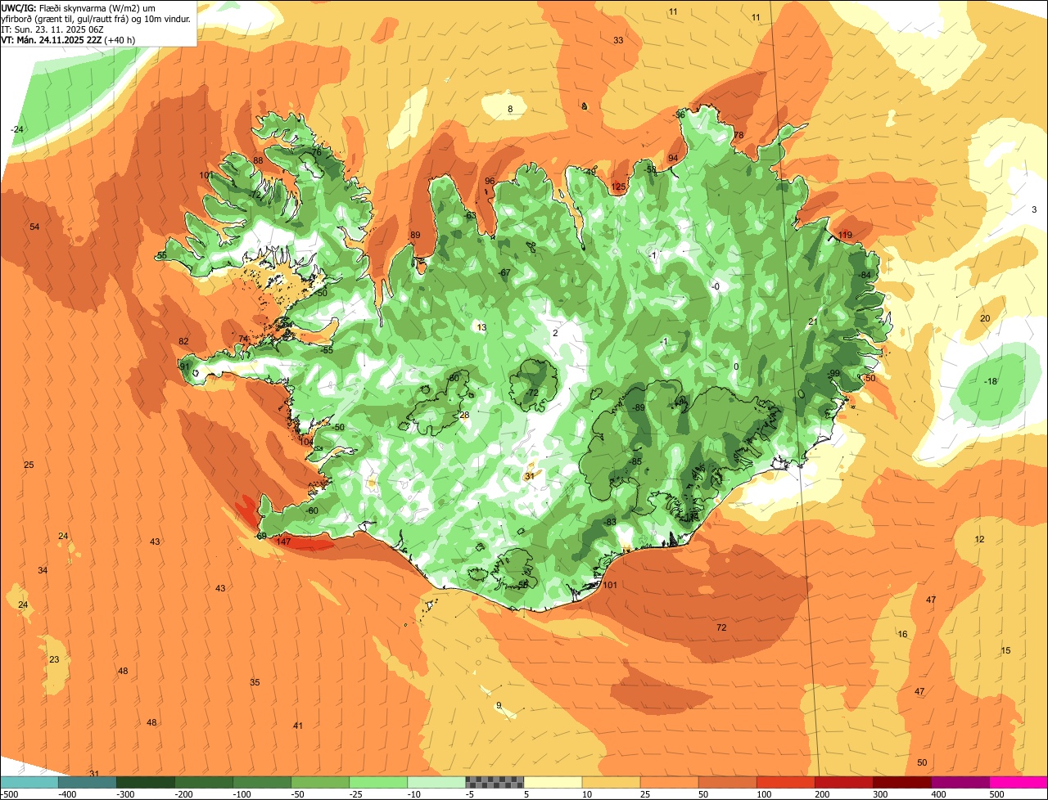Screen dimensions: 1048x800
Task: Click the '33' value at the top
Action: point(618,40)
